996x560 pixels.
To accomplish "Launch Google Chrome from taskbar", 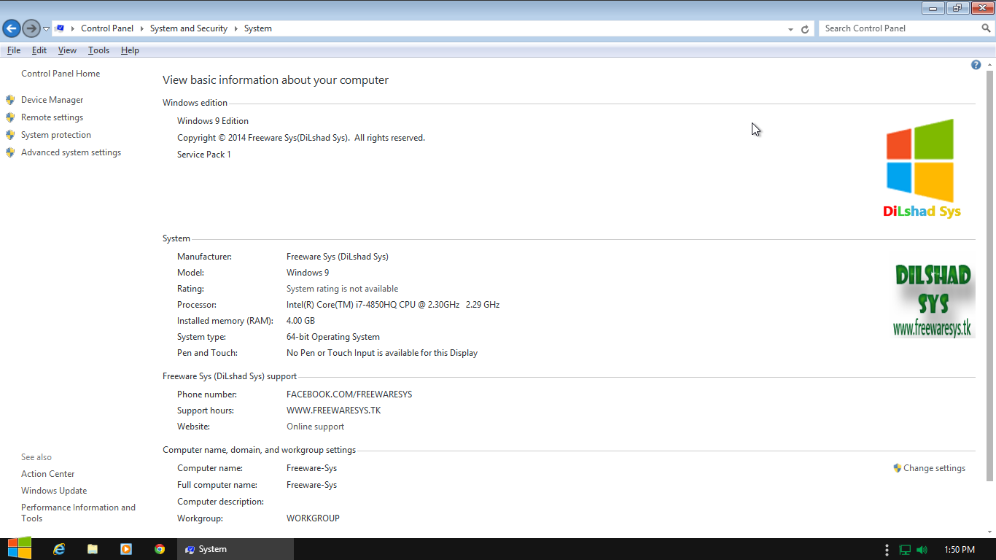I will [x=160, y=549].
